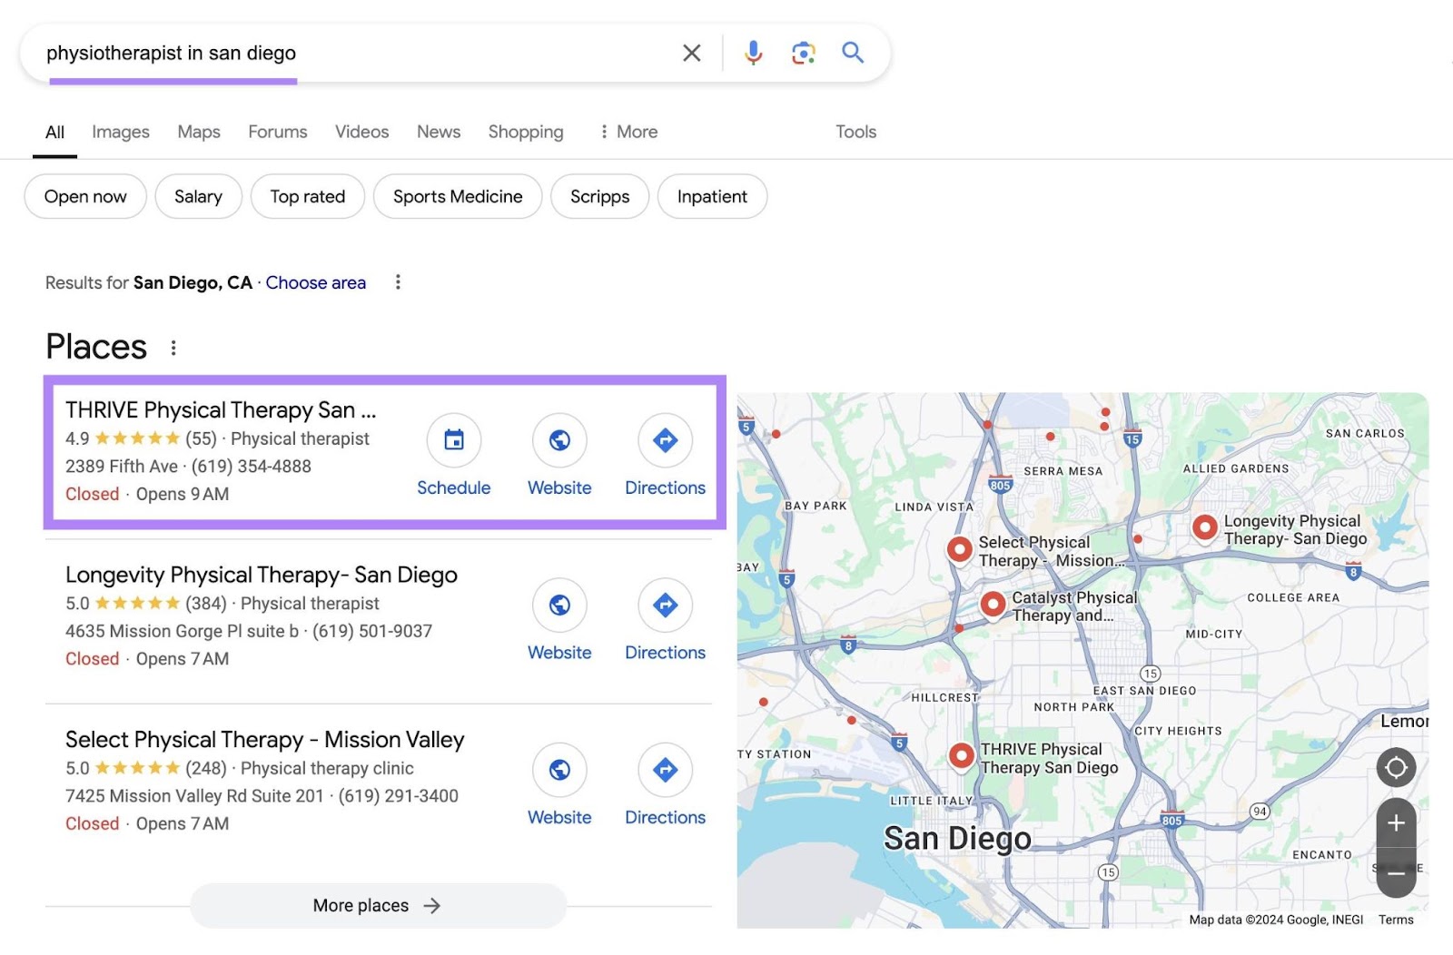Viewport: 1453px width, 955px height.
Task: Clear the search box with the X icon
Action: pyautogui.click(x=691, y=54)
